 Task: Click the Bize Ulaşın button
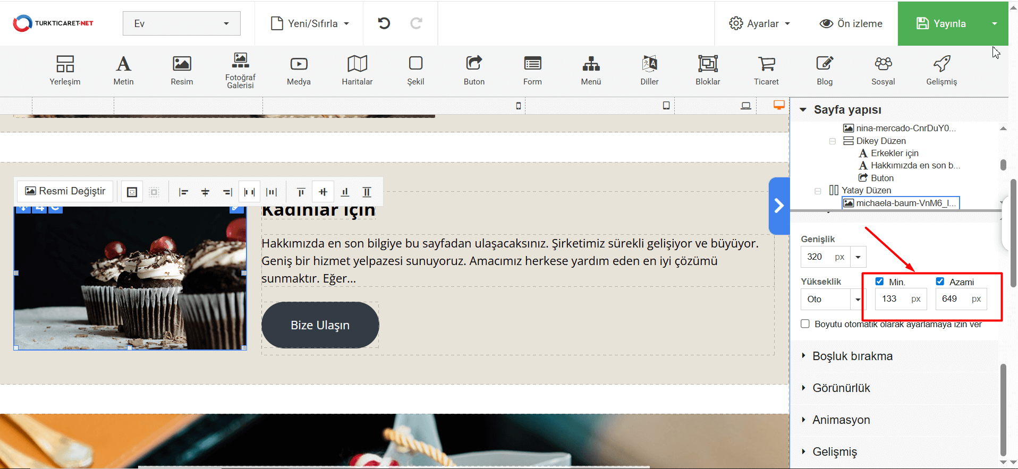(320, 325)
